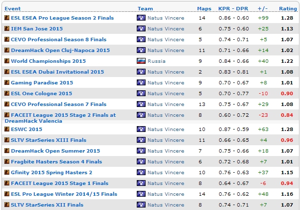Viewport: 300px width, 210px height.
Task: Click Natus Vincere in the DreamHack Cluj-Napoca row
Action: 166,50
